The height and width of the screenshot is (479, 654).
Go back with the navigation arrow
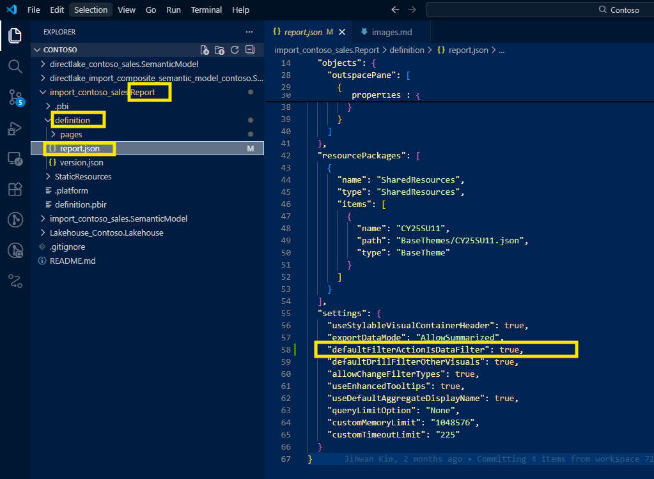[x=395, y=10]
